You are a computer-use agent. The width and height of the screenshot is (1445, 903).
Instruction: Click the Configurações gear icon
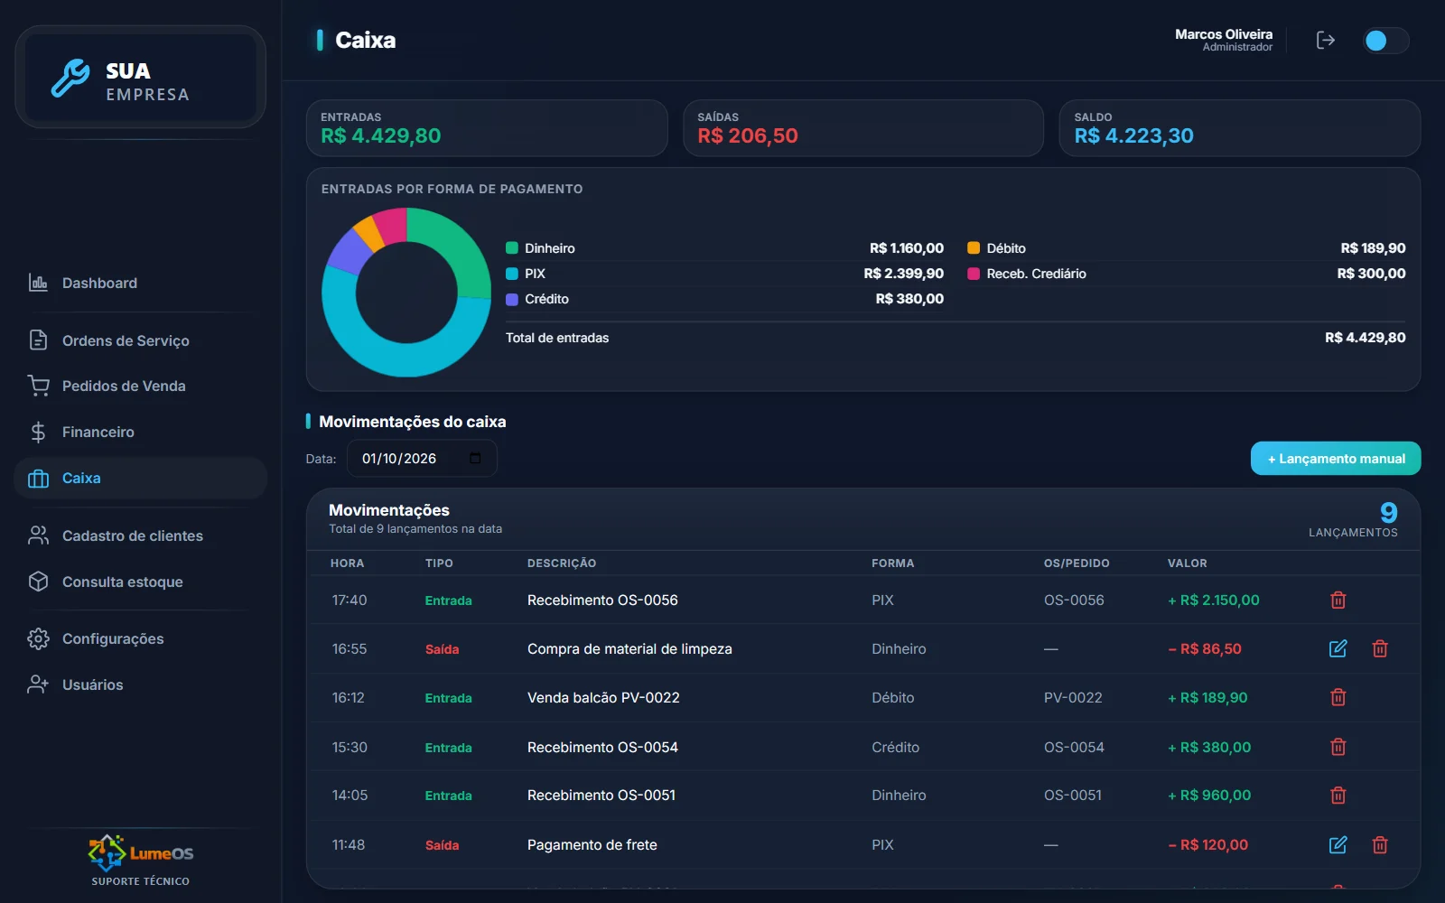click(x=38, y=638)
